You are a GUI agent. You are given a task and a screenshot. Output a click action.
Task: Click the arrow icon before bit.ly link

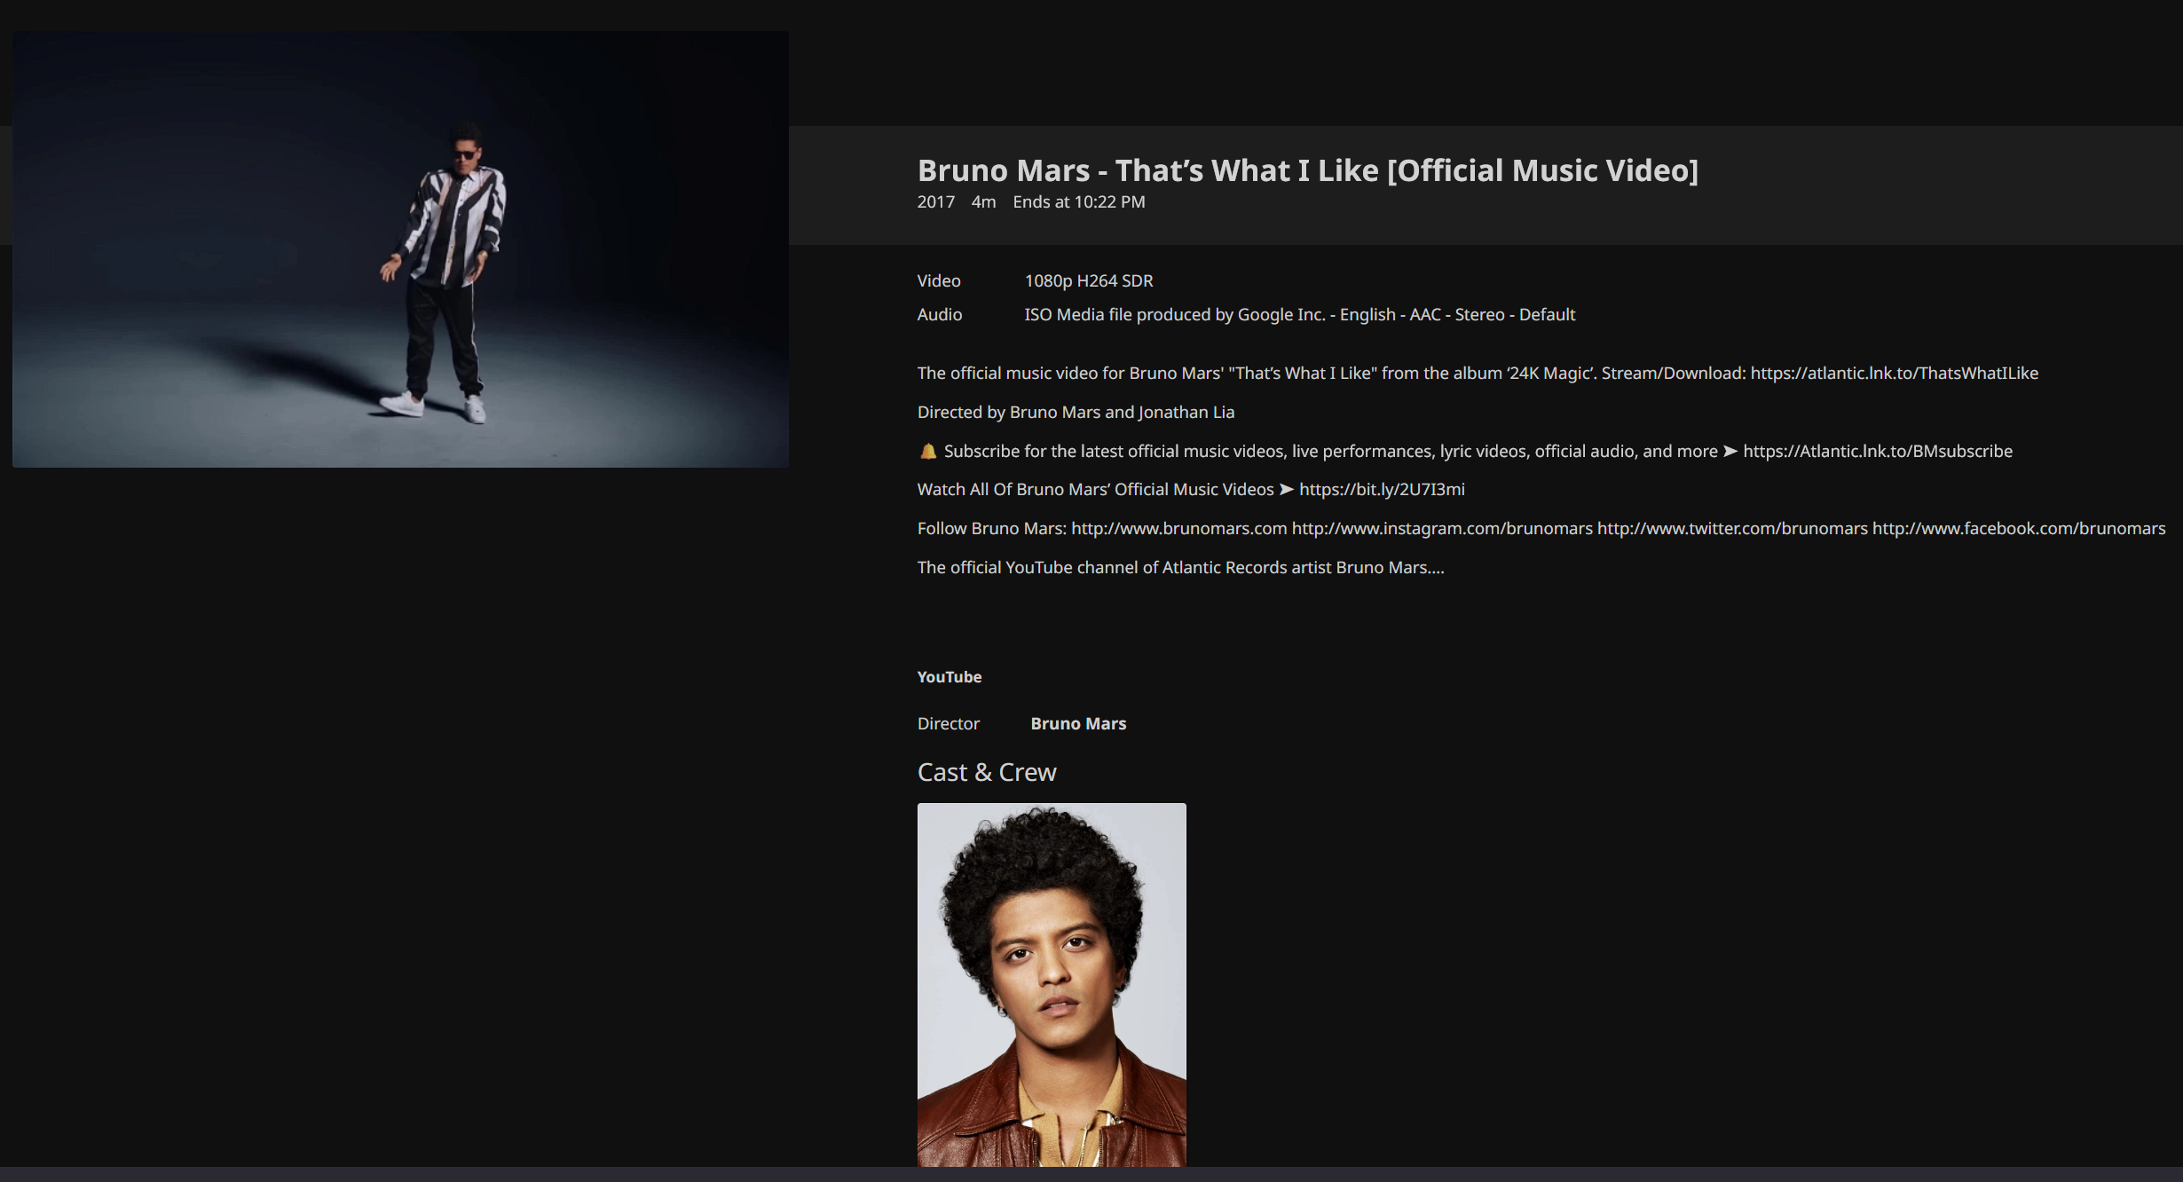[1286, 489]
